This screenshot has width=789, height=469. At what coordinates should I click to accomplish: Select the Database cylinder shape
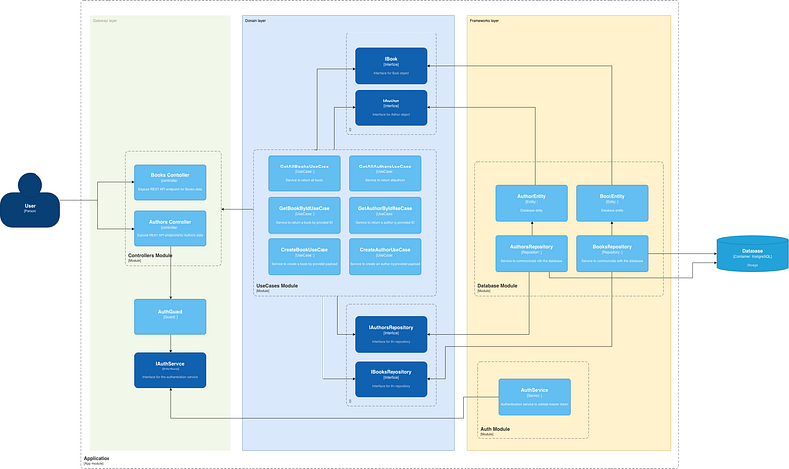tap(753, 254)
